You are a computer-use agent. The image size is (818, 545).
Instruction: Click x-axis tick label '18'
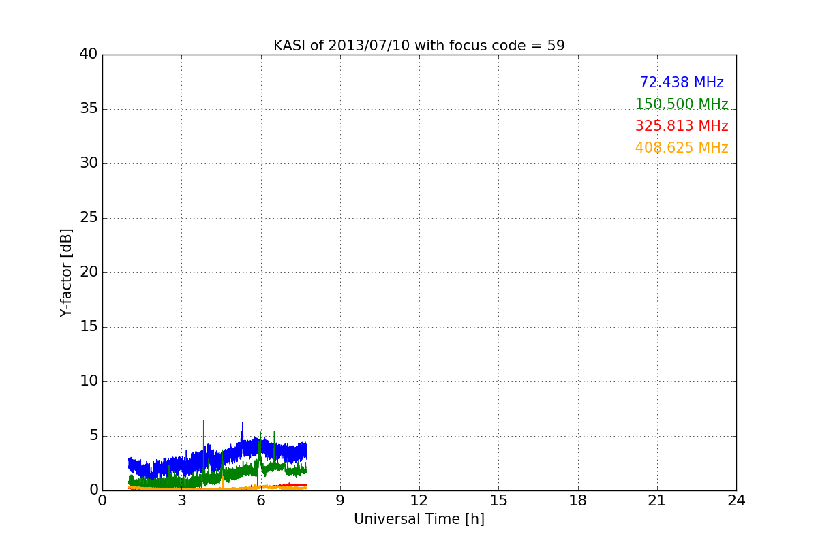pyautogui.click(x=578, y=501)
